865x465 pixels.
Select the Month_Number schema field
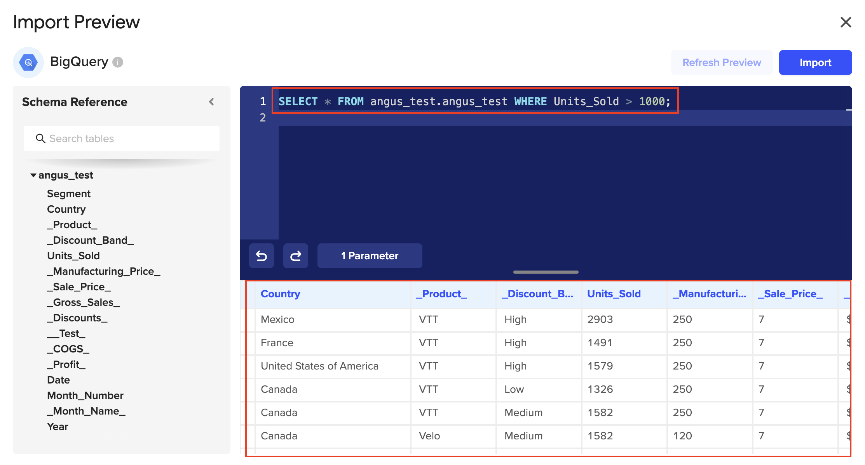[85, 396]
